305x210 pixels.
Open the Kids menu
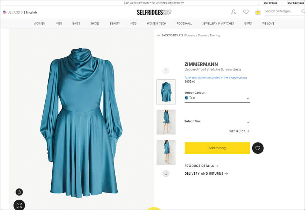tap(133, 24)
